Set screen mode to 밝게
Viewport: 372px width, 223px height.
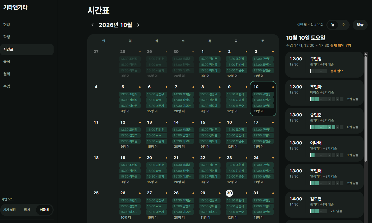27,210
